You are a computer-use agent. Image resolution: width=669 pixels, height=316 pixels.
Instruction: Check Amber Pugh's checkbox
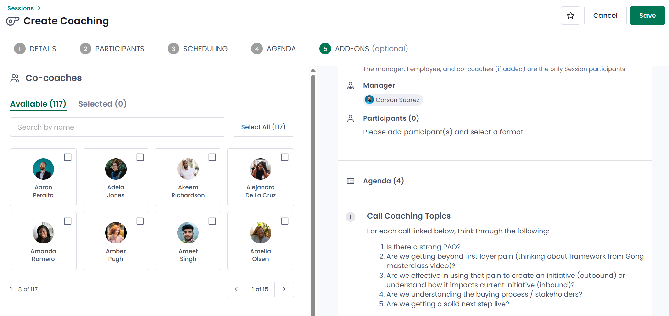140,221
